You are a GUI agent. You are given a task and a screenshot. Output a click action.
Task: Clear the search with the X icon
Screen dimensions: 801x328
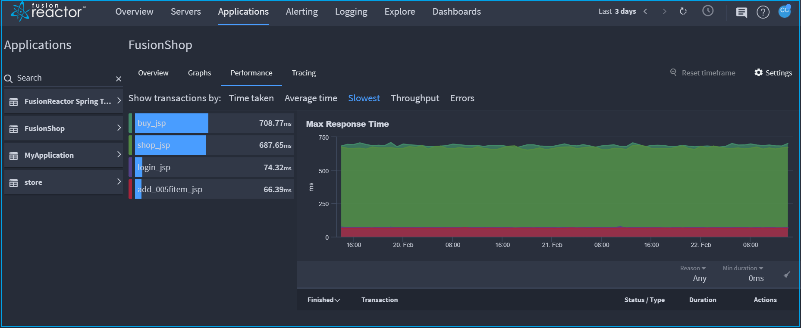[119, 79]
